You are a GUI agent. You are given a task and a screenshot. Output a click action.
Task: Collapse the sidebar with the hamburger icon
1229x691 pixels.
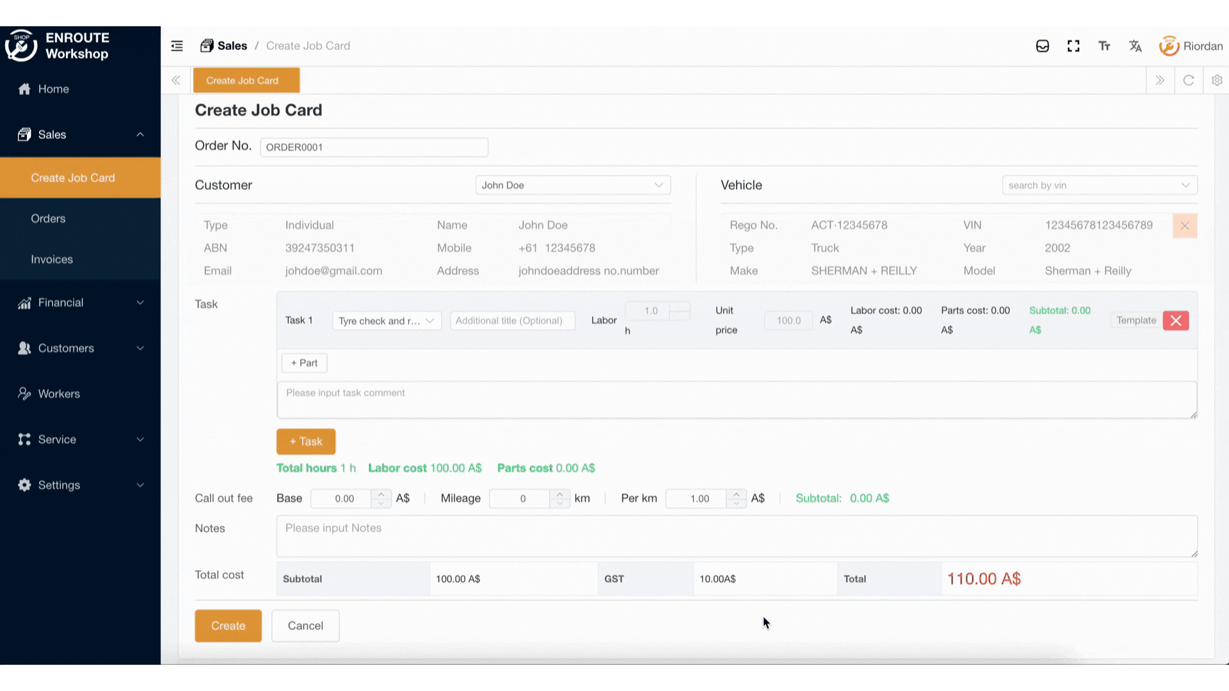177,45
